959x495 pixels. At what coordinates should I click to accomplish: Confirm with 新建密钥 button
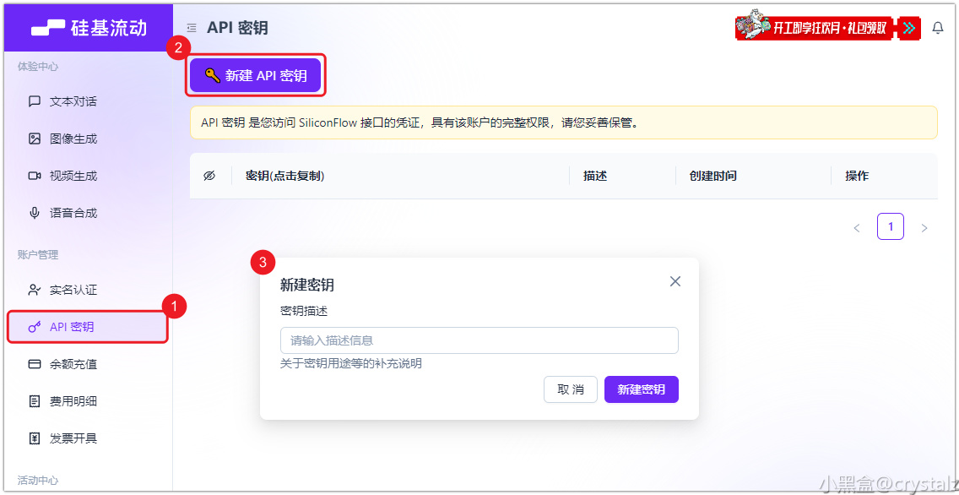pyautogui.click(x=642, y=389)
